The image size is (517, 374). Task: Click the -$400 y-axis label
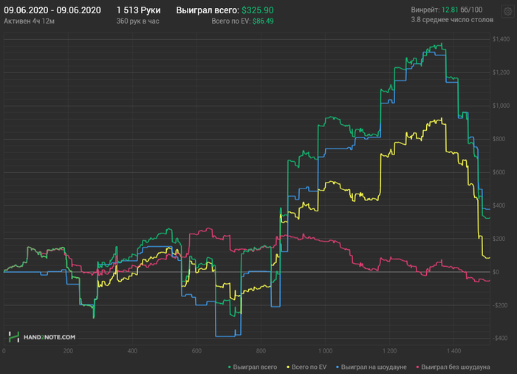[x=500, y=338]
